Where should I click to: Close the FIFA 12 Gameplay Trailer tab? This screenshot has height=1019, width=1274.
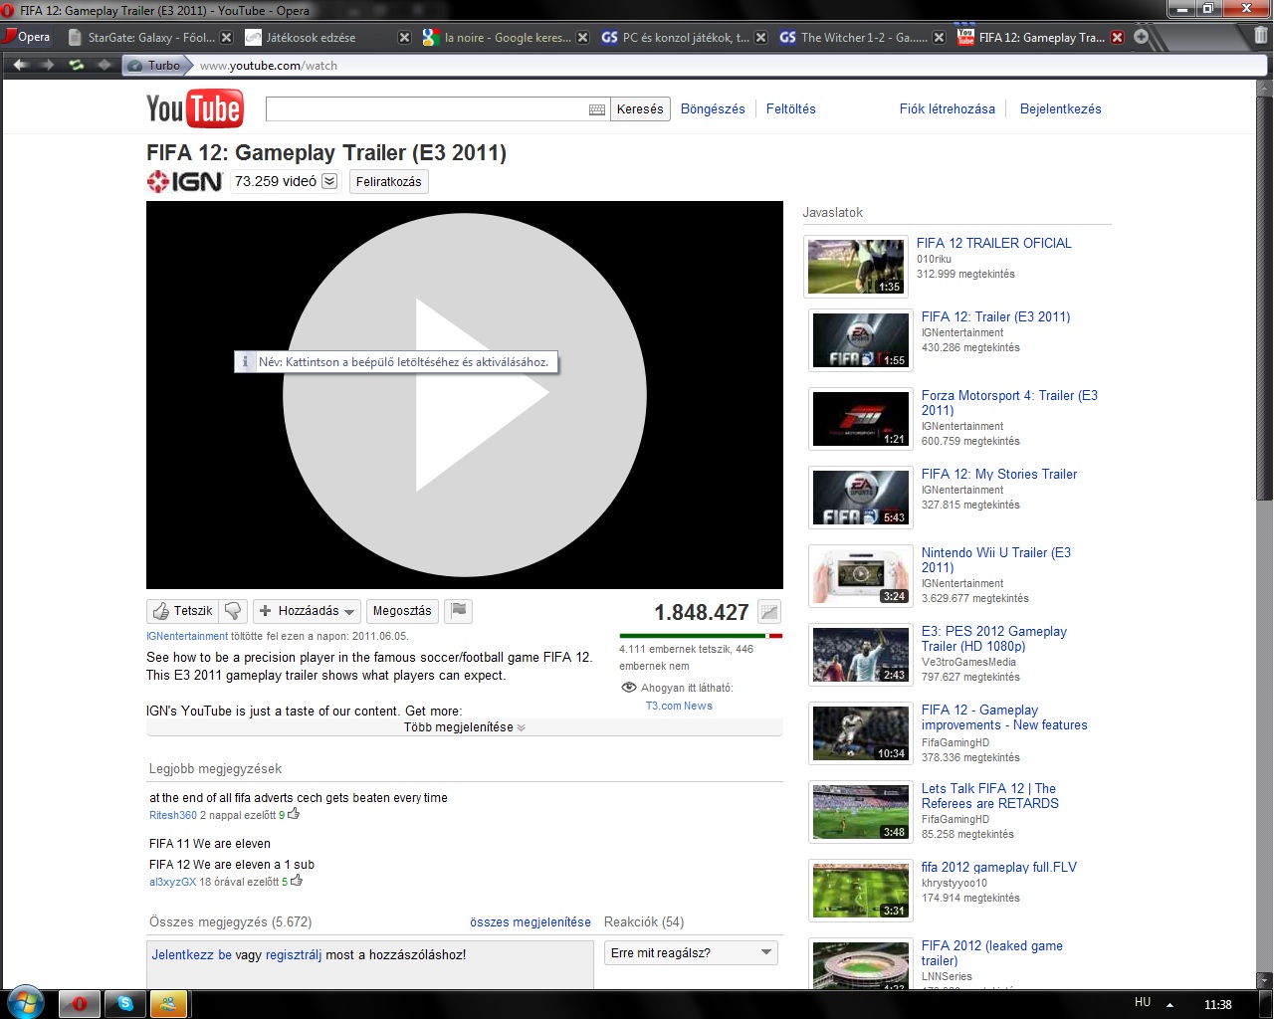click(1117, 38)
